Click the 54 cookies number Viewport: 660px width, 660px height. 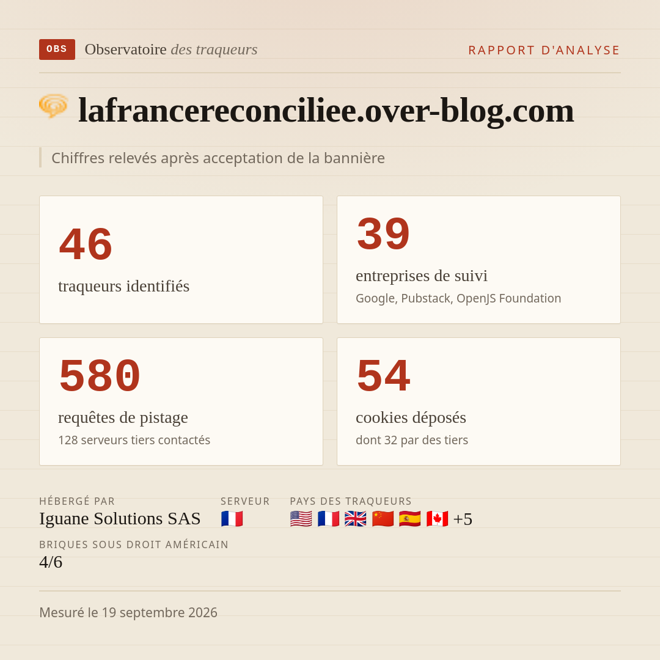coord(383,375)
